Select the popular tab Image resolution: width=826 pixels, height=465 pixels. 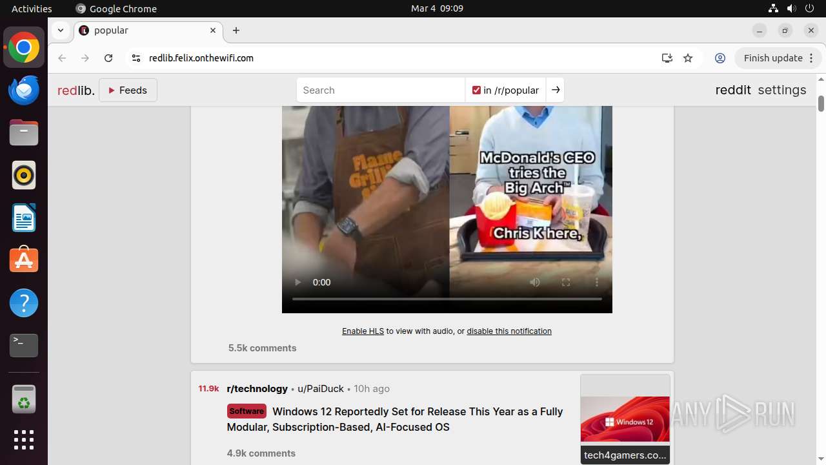(x=149, y=30)
